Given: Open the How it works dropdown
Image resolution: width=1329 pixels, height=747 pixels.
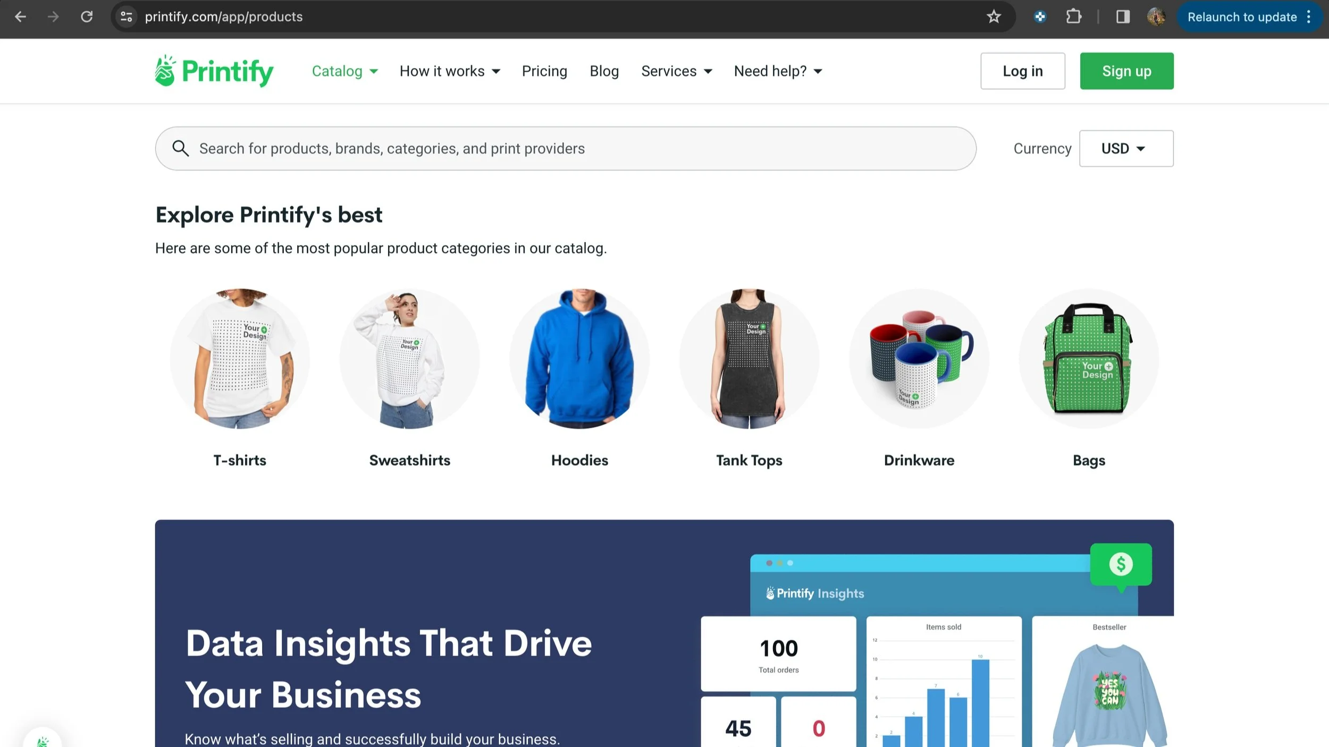Looking at the screenshot, I should point(449,71).
